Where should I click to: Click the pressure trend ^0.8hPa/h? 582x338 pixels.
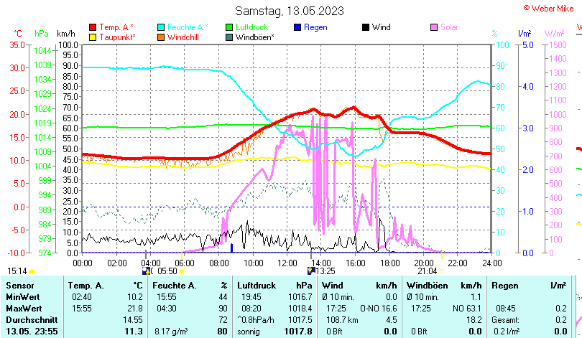[x=256, y=320]
